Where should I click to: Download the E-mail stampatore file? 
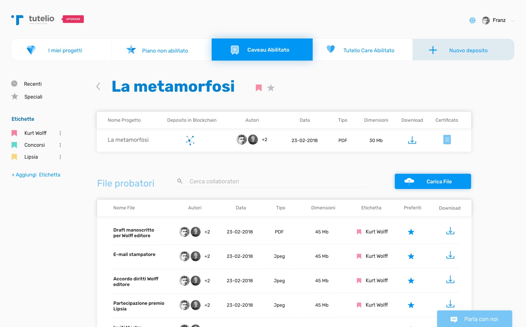tap(450, 255)
